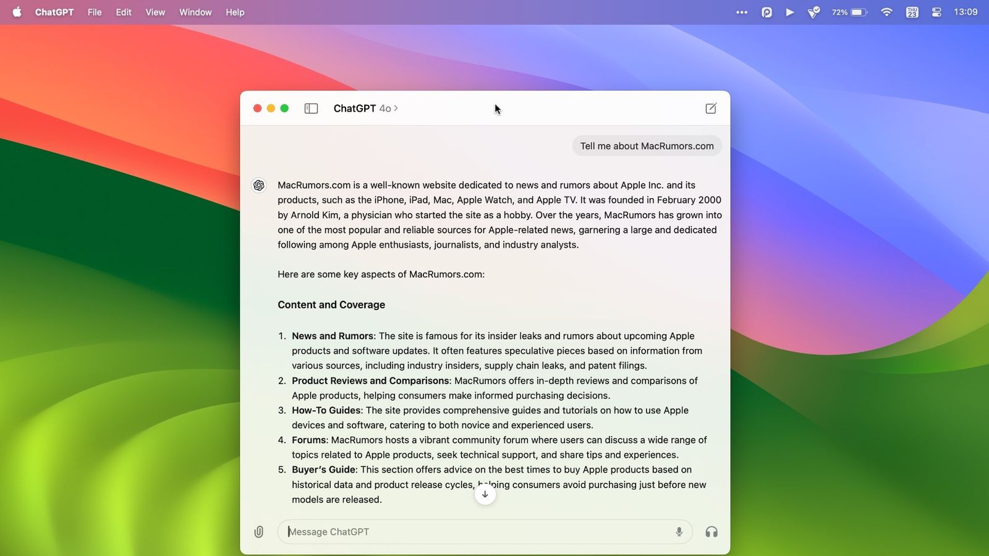Click the ChatGPT window title text

[x=355, y=108]
